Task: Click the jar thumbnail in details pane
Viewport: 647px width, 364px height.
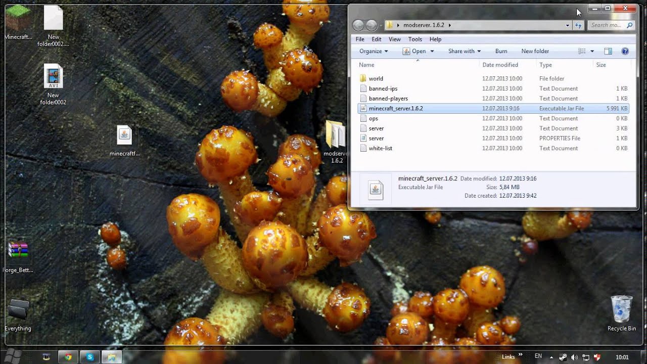Action: 375,189
